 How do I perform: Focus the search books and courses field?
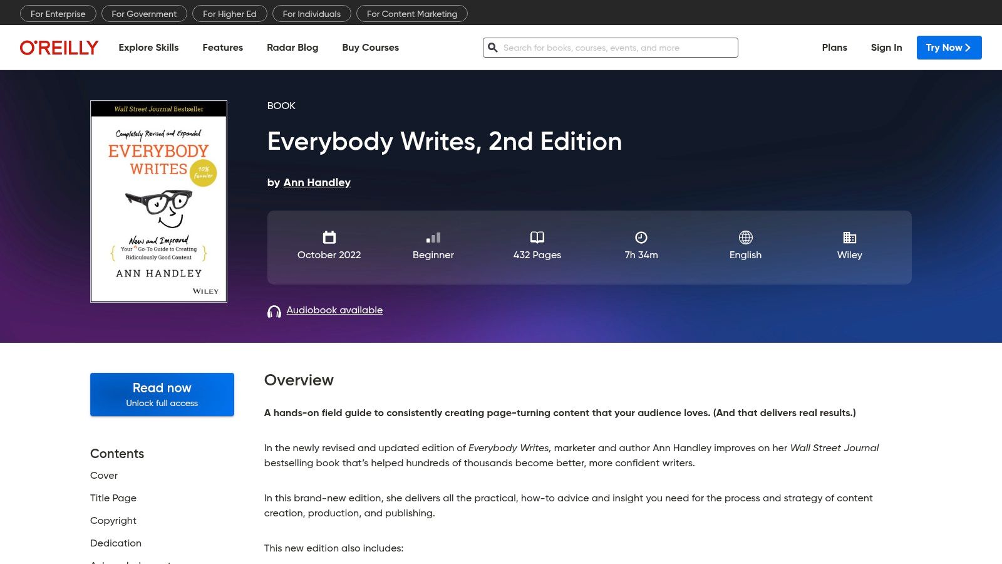coord(617,48)
